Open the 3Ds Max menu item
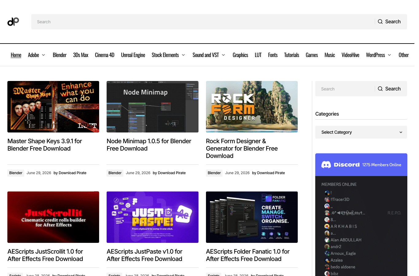 coord(81,55)
